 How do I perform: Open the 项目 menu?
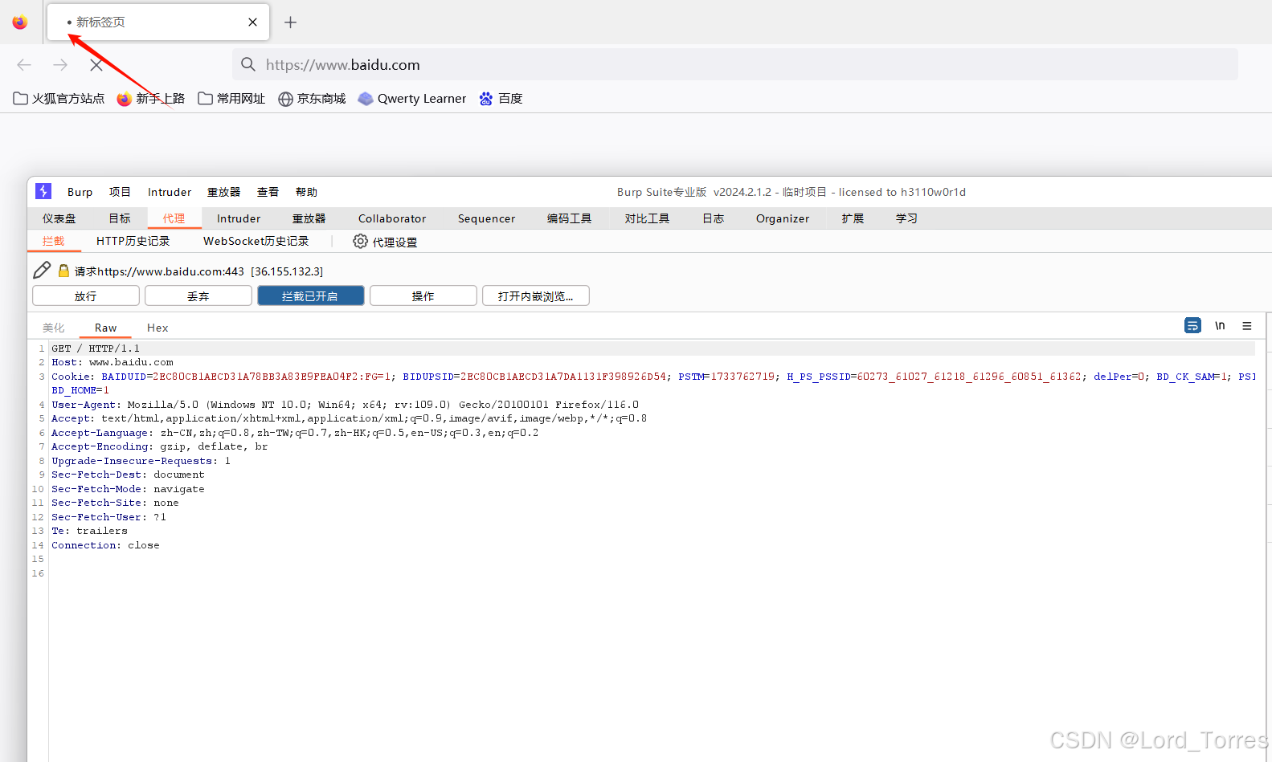pos(120,192)
